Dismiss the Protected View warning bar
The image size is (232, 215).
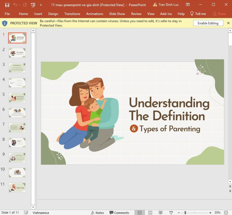pos(228,23)
